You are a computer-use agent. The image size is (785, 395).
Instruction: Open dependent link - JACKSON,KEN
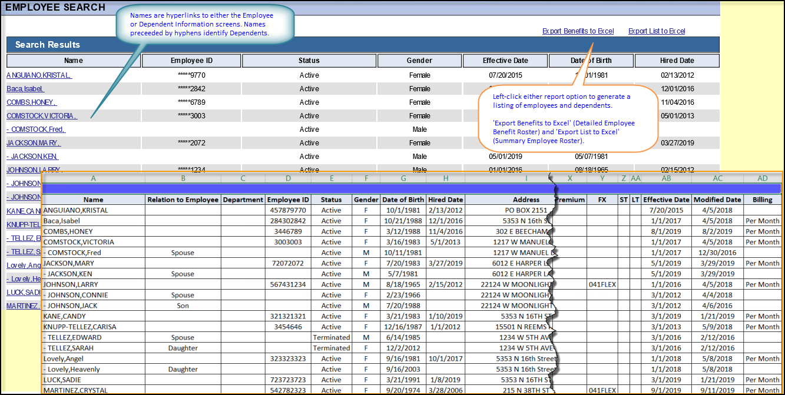(x=32, y=157)
